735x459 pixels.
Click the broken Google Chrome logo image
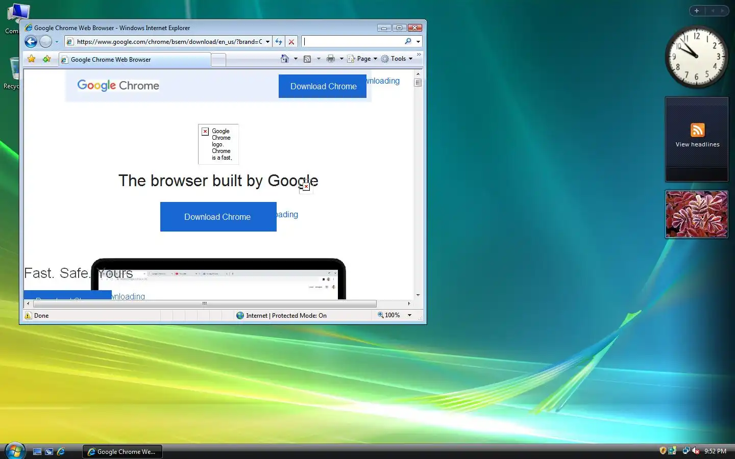pyautogui.click(x=218, y=144)
